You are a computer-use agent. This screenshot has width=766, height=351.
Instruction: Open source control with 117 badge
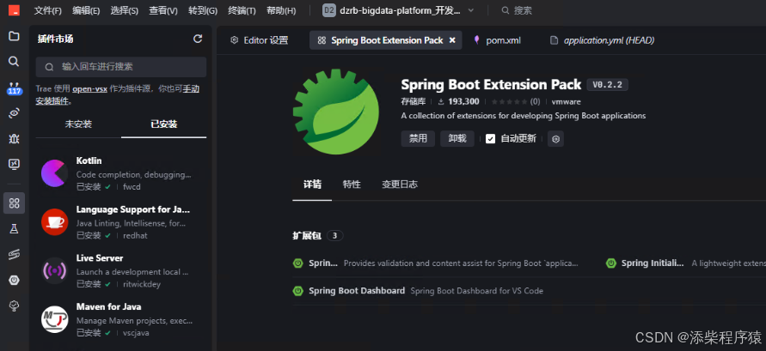[14, 88]
